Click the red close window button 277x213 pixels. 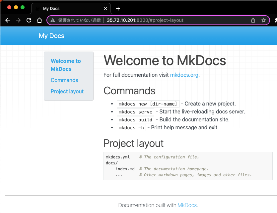point(9,7)
